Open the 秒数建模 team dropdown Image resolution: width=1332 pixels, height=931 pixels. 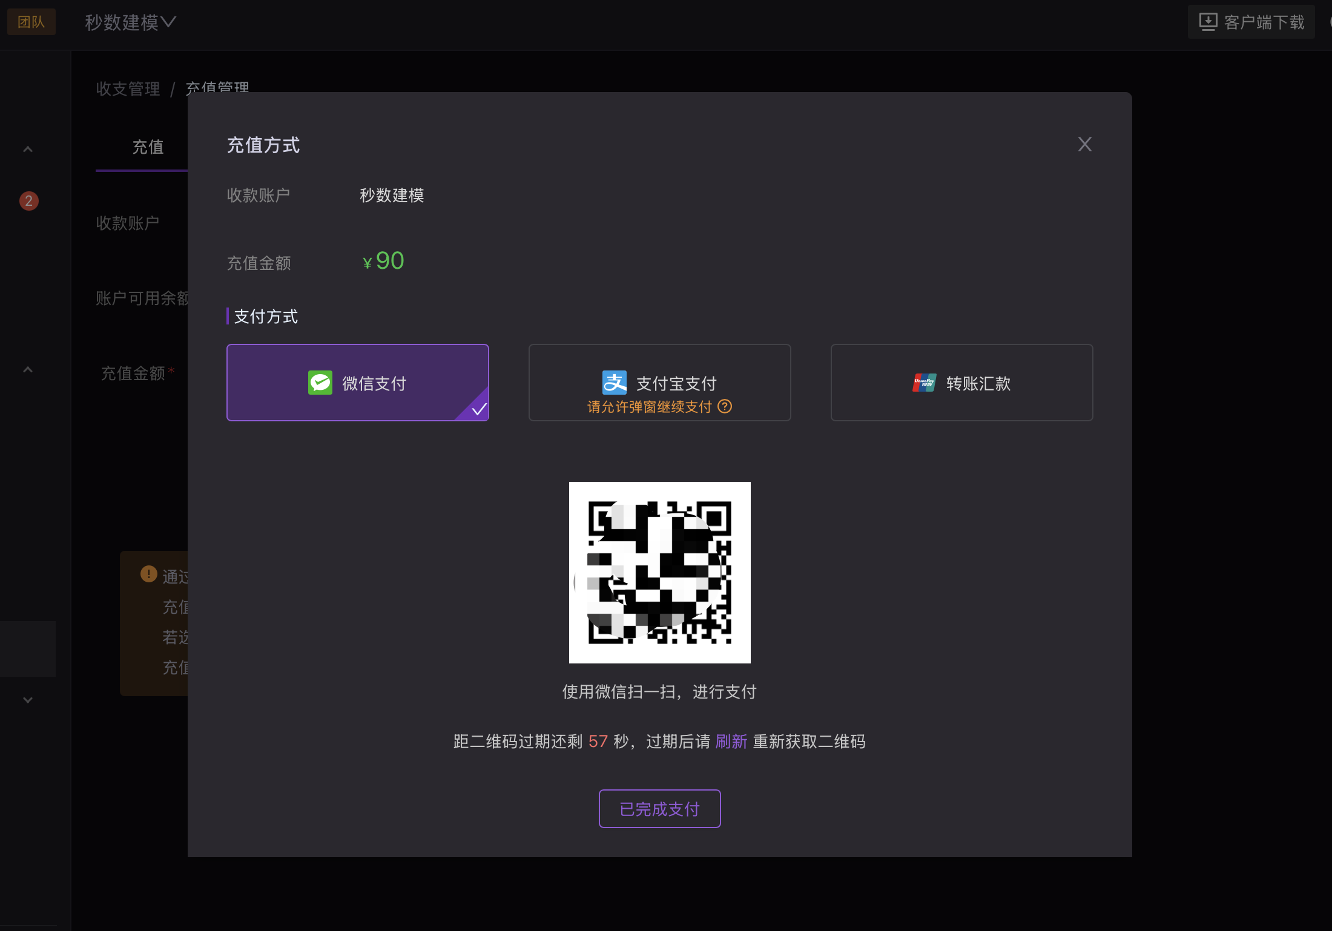coord(130,22)
